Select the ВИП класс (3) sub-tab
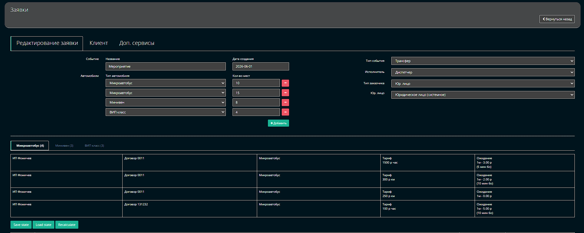The height and width of the screenshot is (233, 584). (x=94, y=146)
